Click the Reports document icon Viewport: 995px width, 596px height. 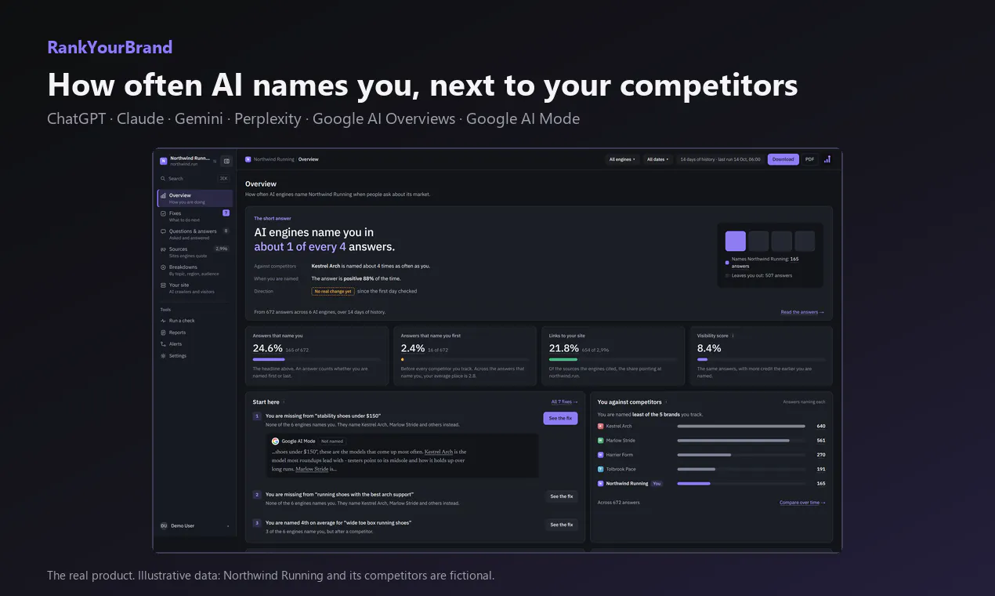click(x=163, y=333)
